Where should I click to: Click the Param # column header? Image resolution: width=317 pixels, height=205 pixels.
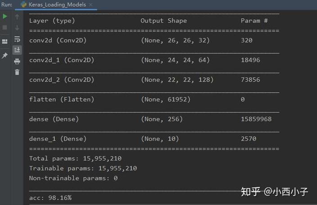254,21
